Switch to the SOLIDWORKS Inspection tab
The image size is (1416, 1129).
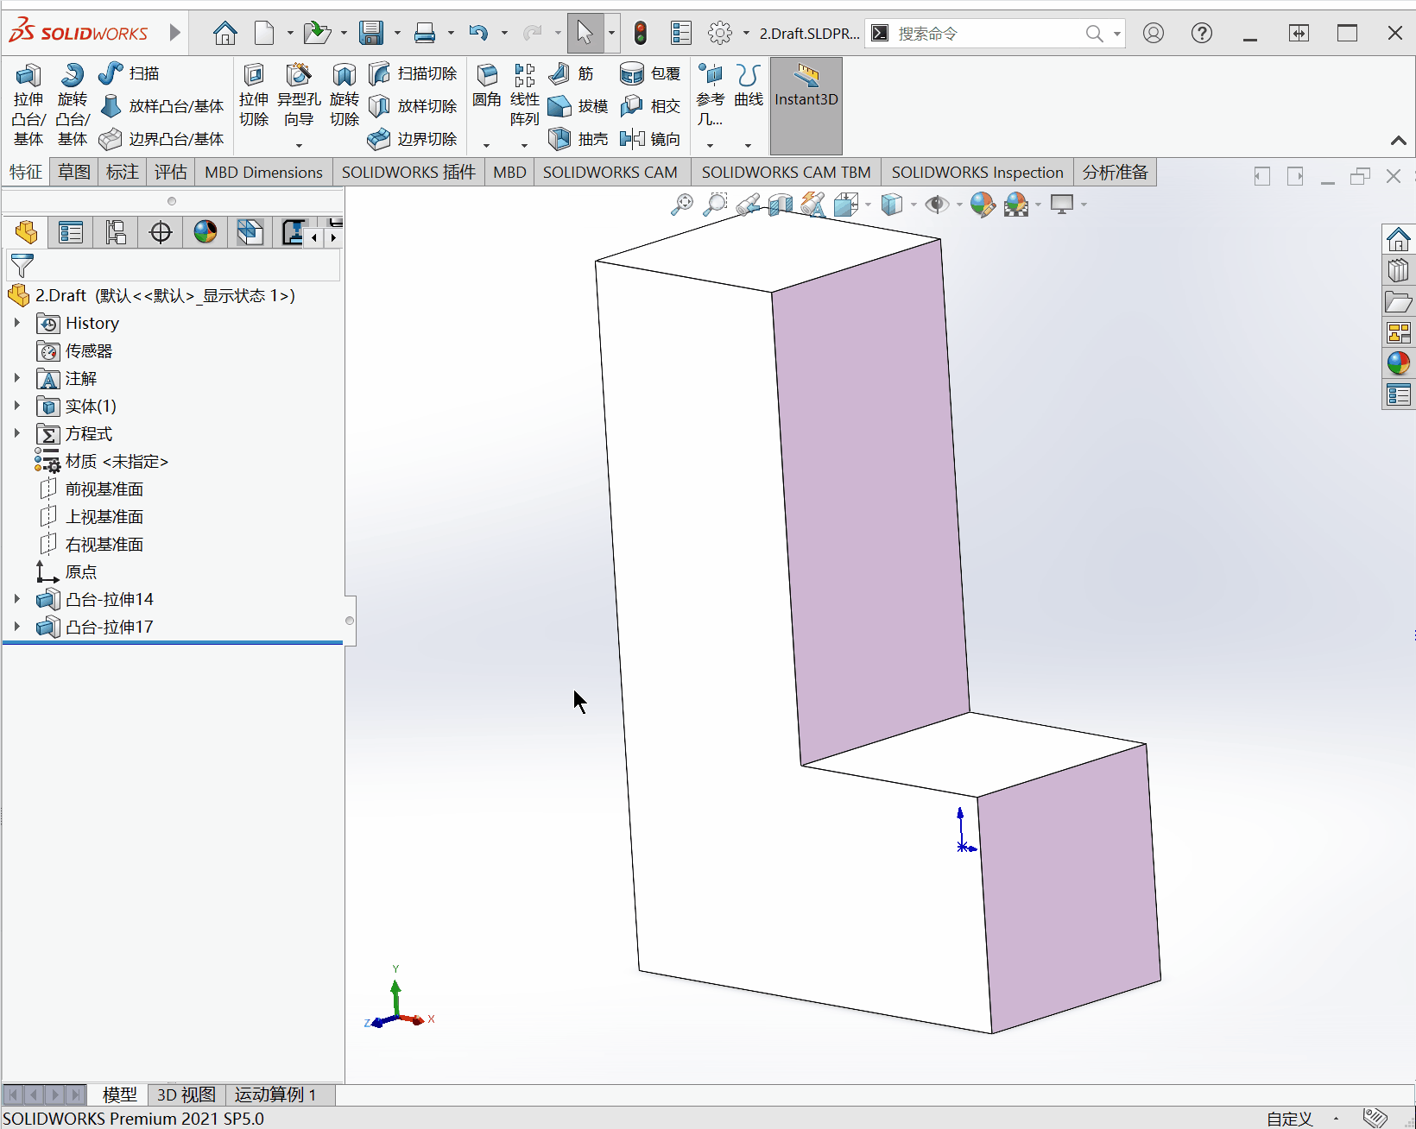[977, 173]
